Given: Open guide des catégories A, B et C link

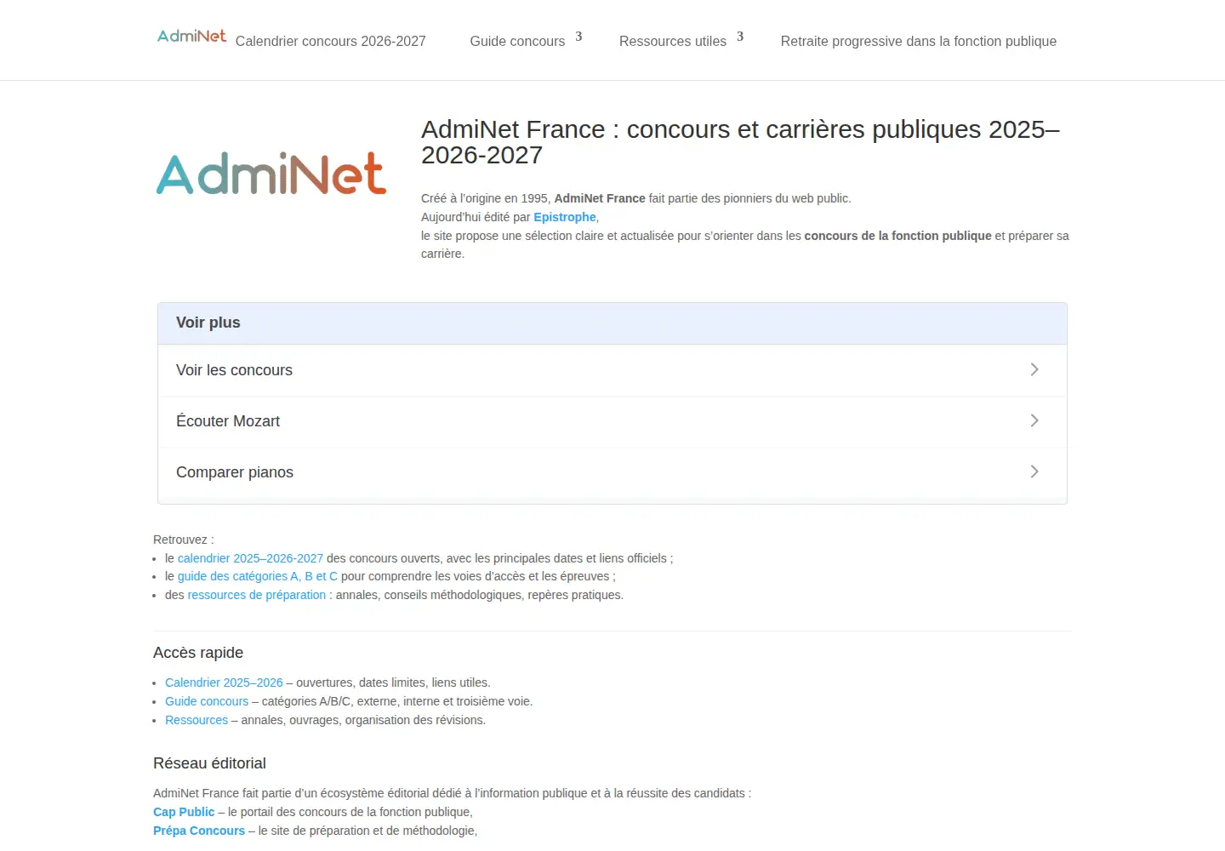Looking at the screenshot, I should (x=258, y=576).
